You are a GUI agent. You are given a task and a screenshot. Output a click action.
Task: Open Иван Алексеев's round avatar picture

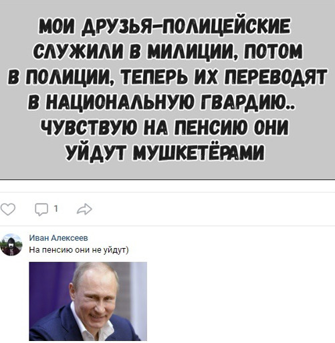click(11, 245)
